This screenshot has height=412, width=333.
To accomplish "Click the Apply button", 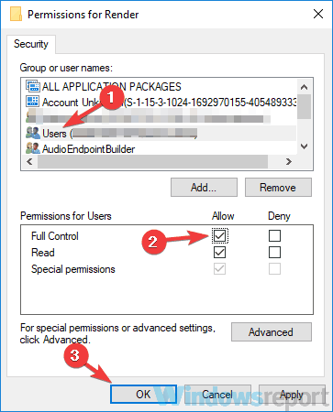I will click(x=292, y=394).
